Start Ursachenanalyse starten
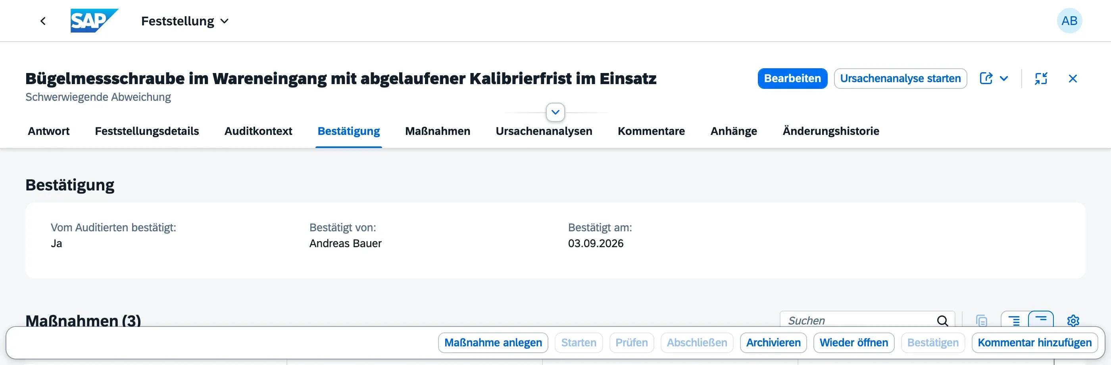The height and width of the screenshot is (365, 1111). (900, 79)
